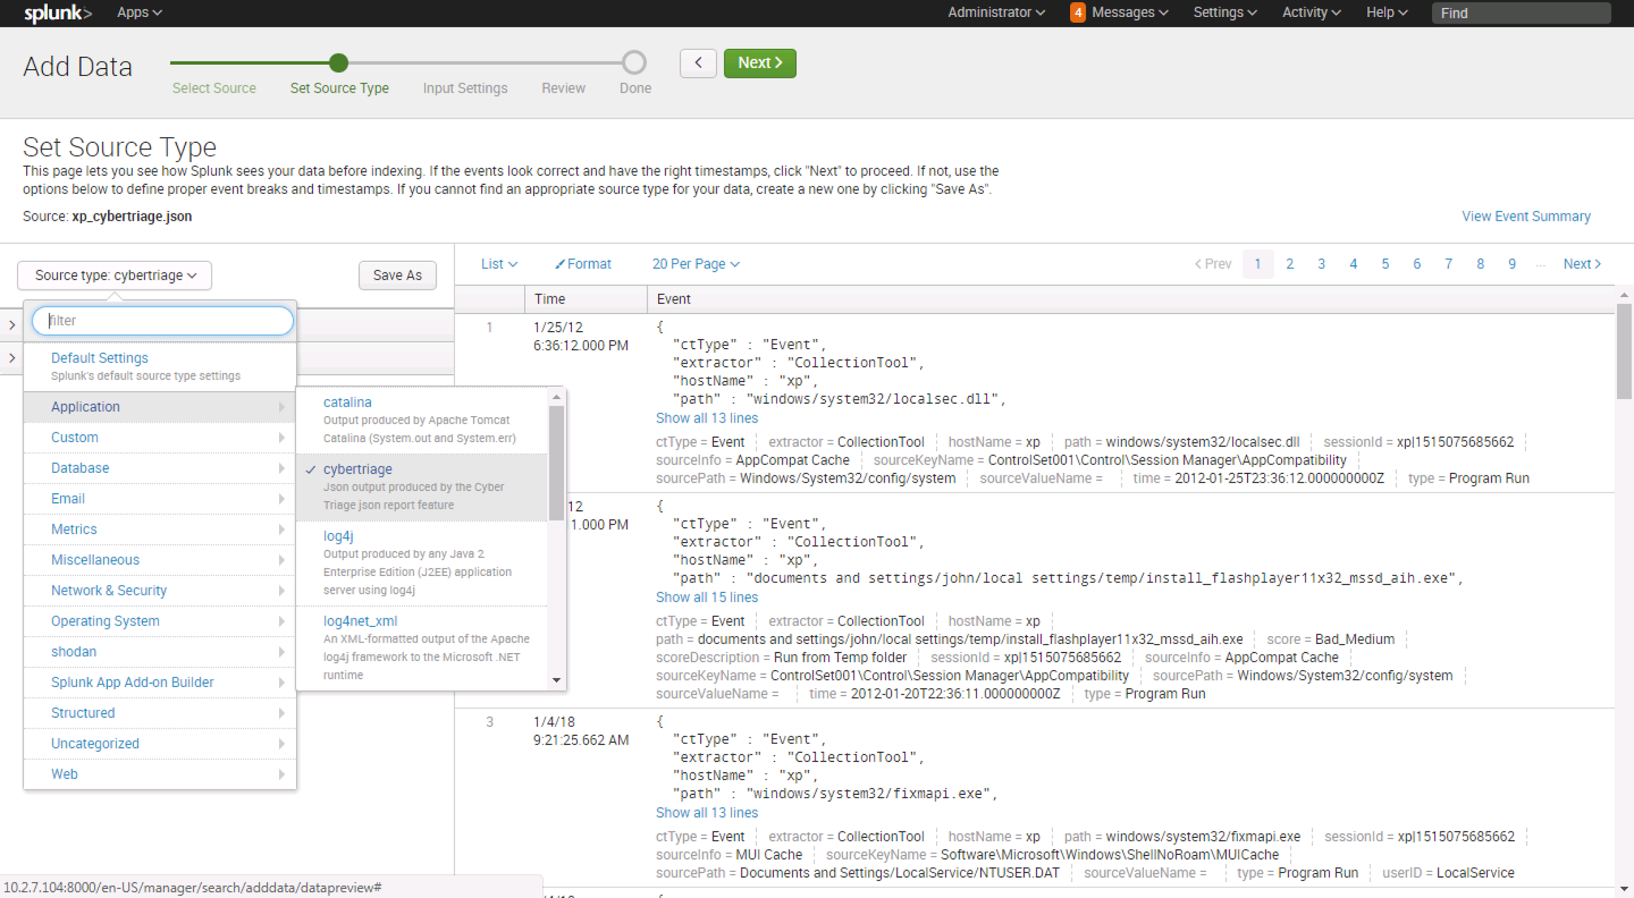Click the Find search field

[1520, 13]
